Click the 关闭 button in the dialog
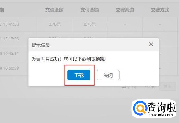 coord(108,75)
